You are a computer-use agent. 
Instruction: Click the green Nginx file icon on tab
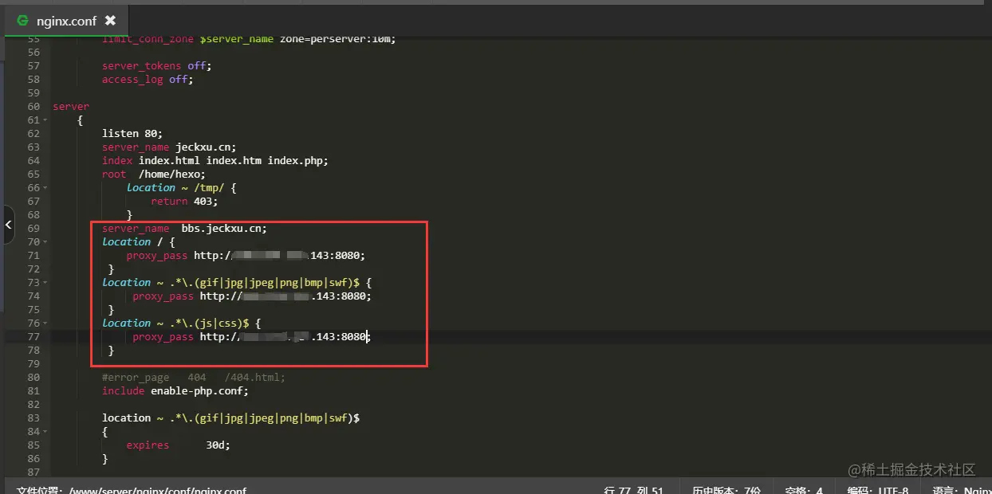pyautogui.click(x=22, y=21)
